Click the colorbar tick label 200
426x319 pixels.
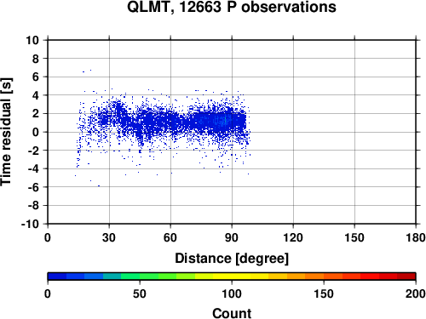pos(415,293)
